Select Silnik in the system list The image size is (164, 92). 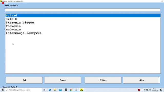coord(83,19)
